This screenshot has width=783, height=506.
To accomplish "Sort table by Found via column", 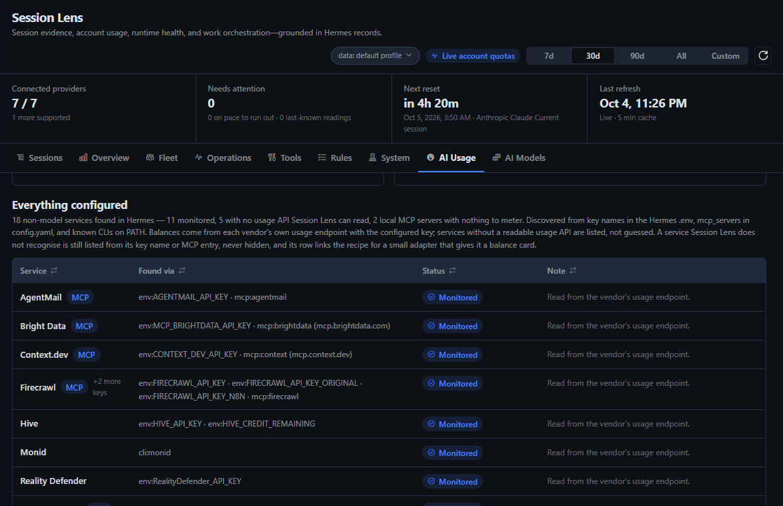I will point(162,270).
